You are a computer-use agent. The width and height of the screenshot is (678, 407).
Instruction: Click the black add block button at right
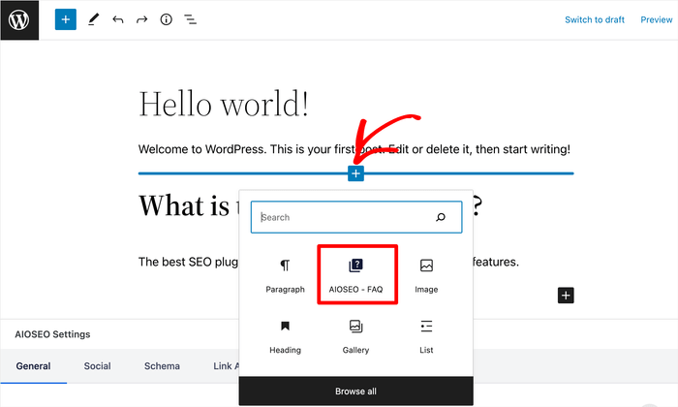point(566,296)
